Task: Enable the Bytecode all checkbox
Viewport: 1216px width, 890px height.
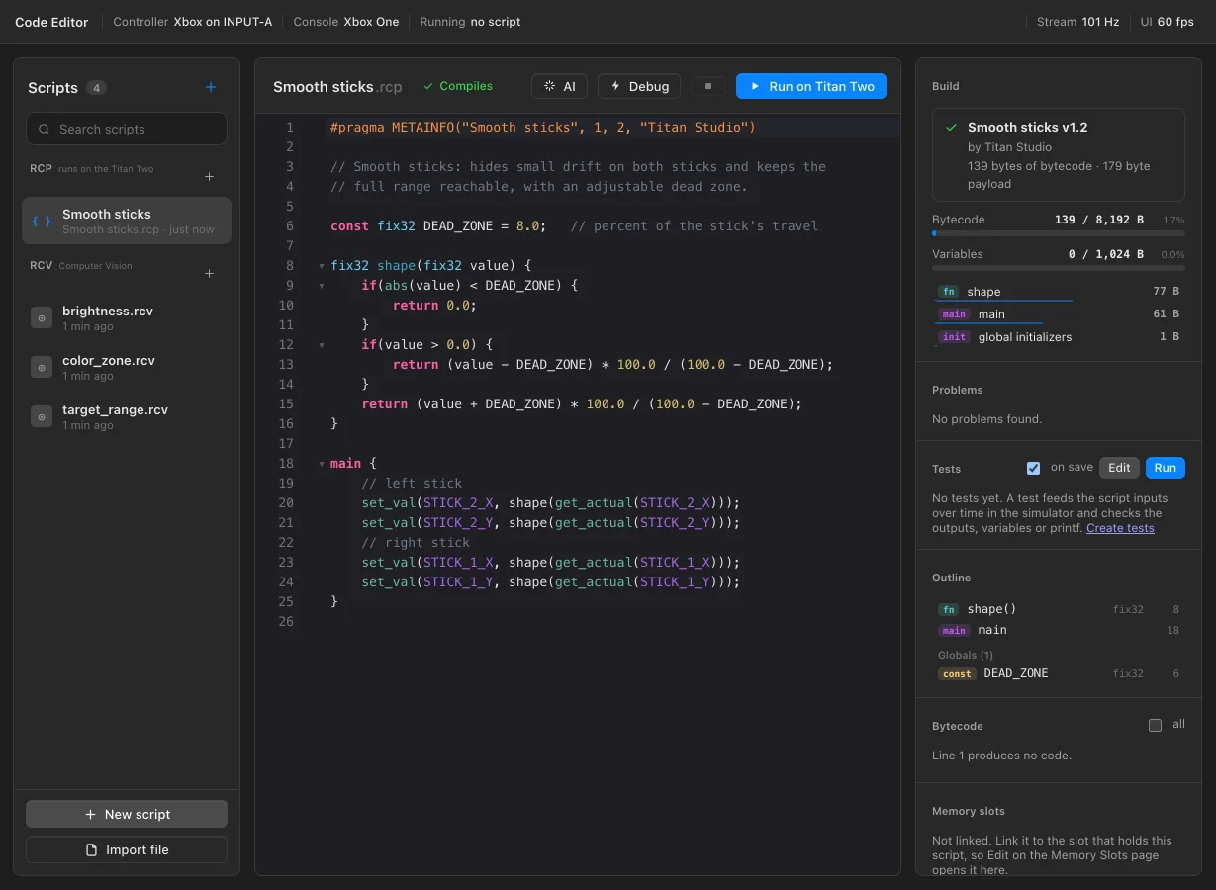Action: [x=1155, y=725]
